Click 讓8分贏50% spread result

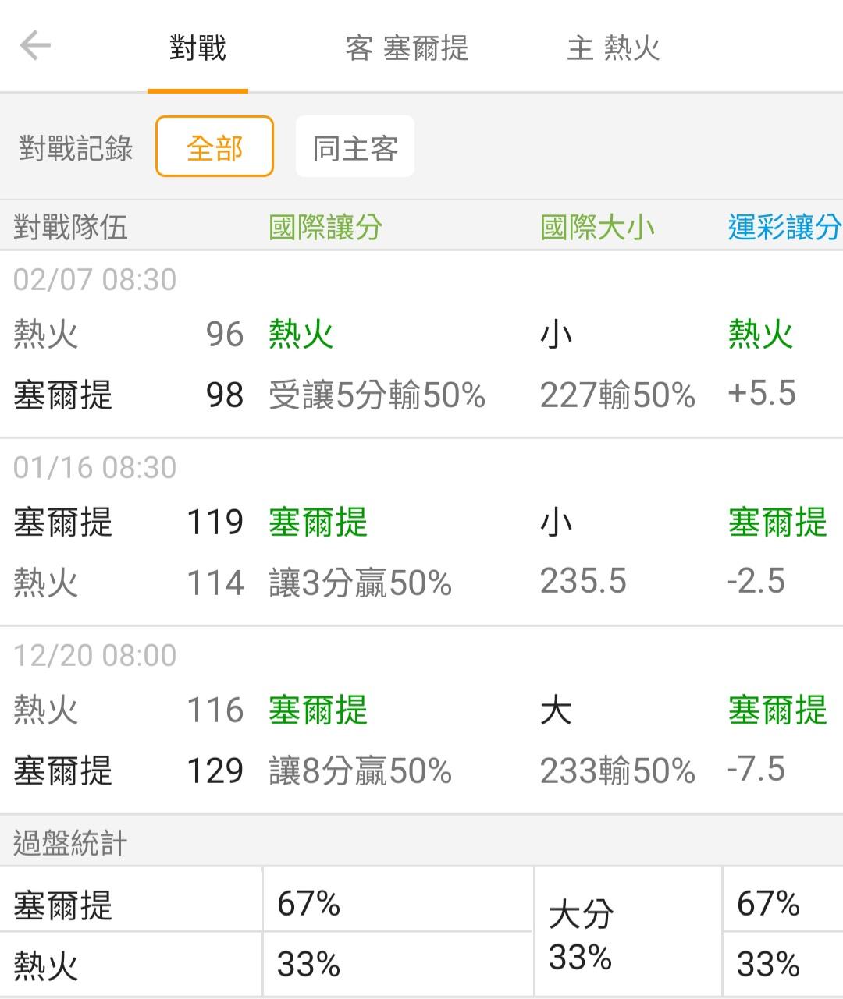pyautogui.click(x=360, y=771)
